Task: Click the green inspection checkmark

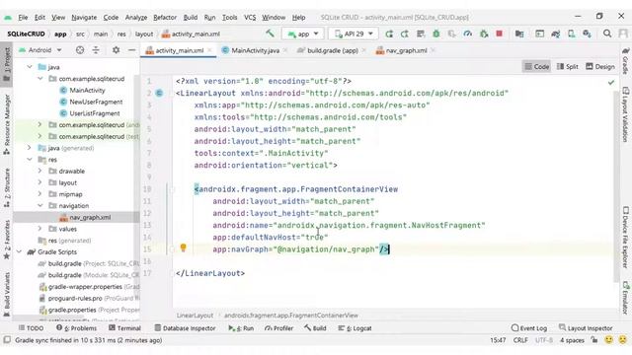Action: pyautogui.click(x=611, y=82)
